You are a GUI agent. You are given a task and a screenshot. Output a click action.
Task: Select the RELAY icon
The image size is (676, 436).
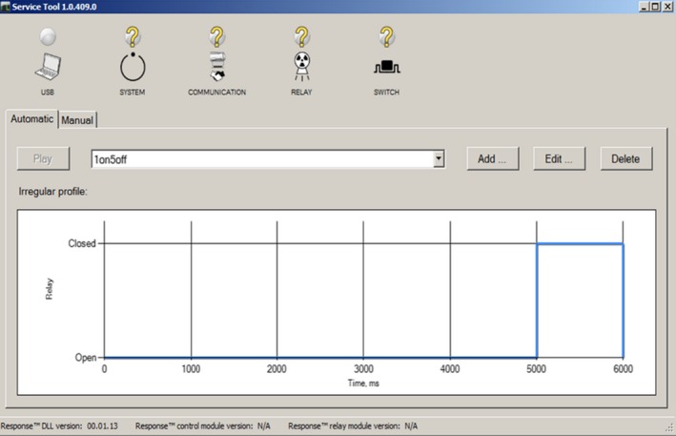pos(301,68)
